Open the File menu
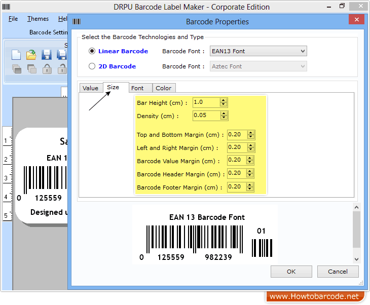 [x=13, y=19]
